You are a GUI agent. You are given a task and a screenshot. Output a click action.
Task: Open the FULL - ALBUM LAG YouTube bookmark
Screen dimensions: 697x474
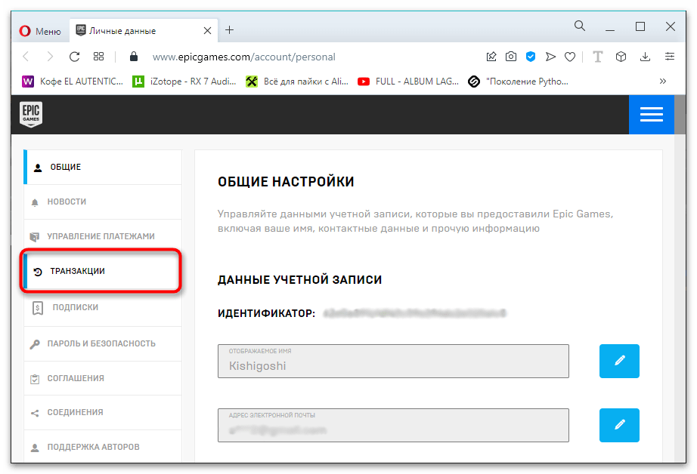tap(408, 82)
